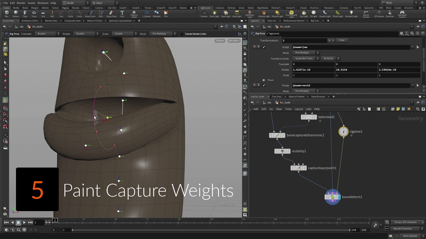The height and width of the screenshot is (239, 426).
Task: Select the Metaball shelf tool
Action: point(156,14)
